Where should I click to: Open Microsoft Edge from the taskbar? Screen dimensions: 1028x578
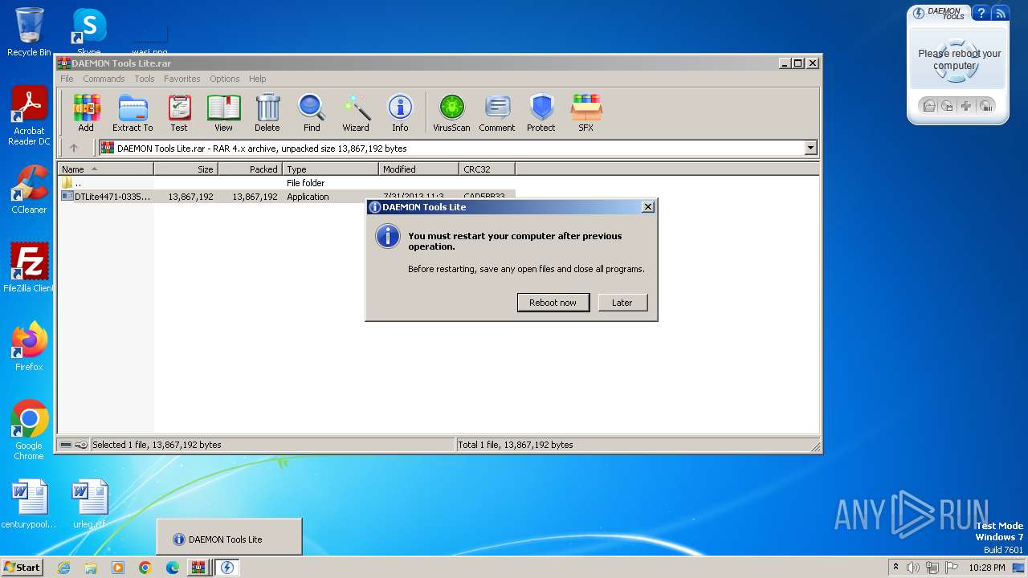[x=172, y=568]
